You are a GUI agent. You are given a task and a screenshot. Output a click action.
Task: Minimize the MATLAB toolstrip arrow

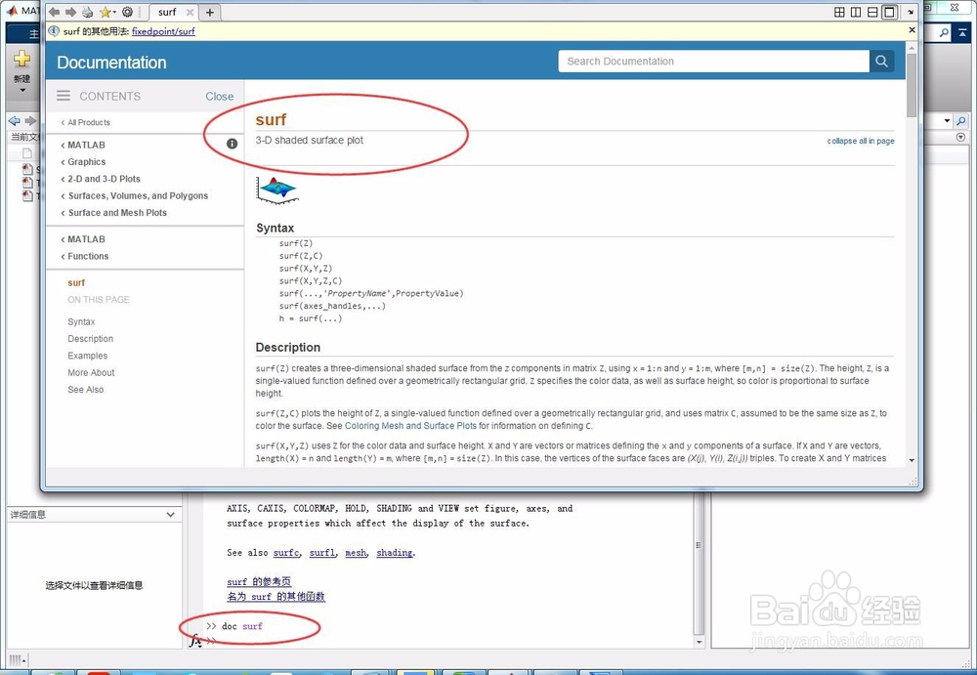tap(961, 33)
